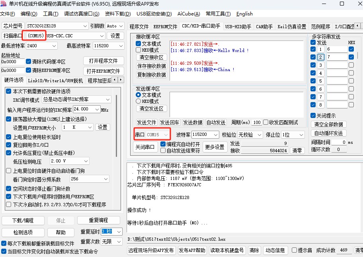Screen dimensions: 363x257
Task: Expand the 最高波特率 115200 dropdown
Action: pos(121,46)
